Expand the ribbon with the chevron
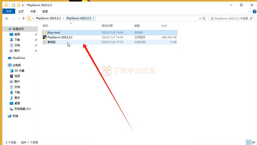 [x=250, y=11]
